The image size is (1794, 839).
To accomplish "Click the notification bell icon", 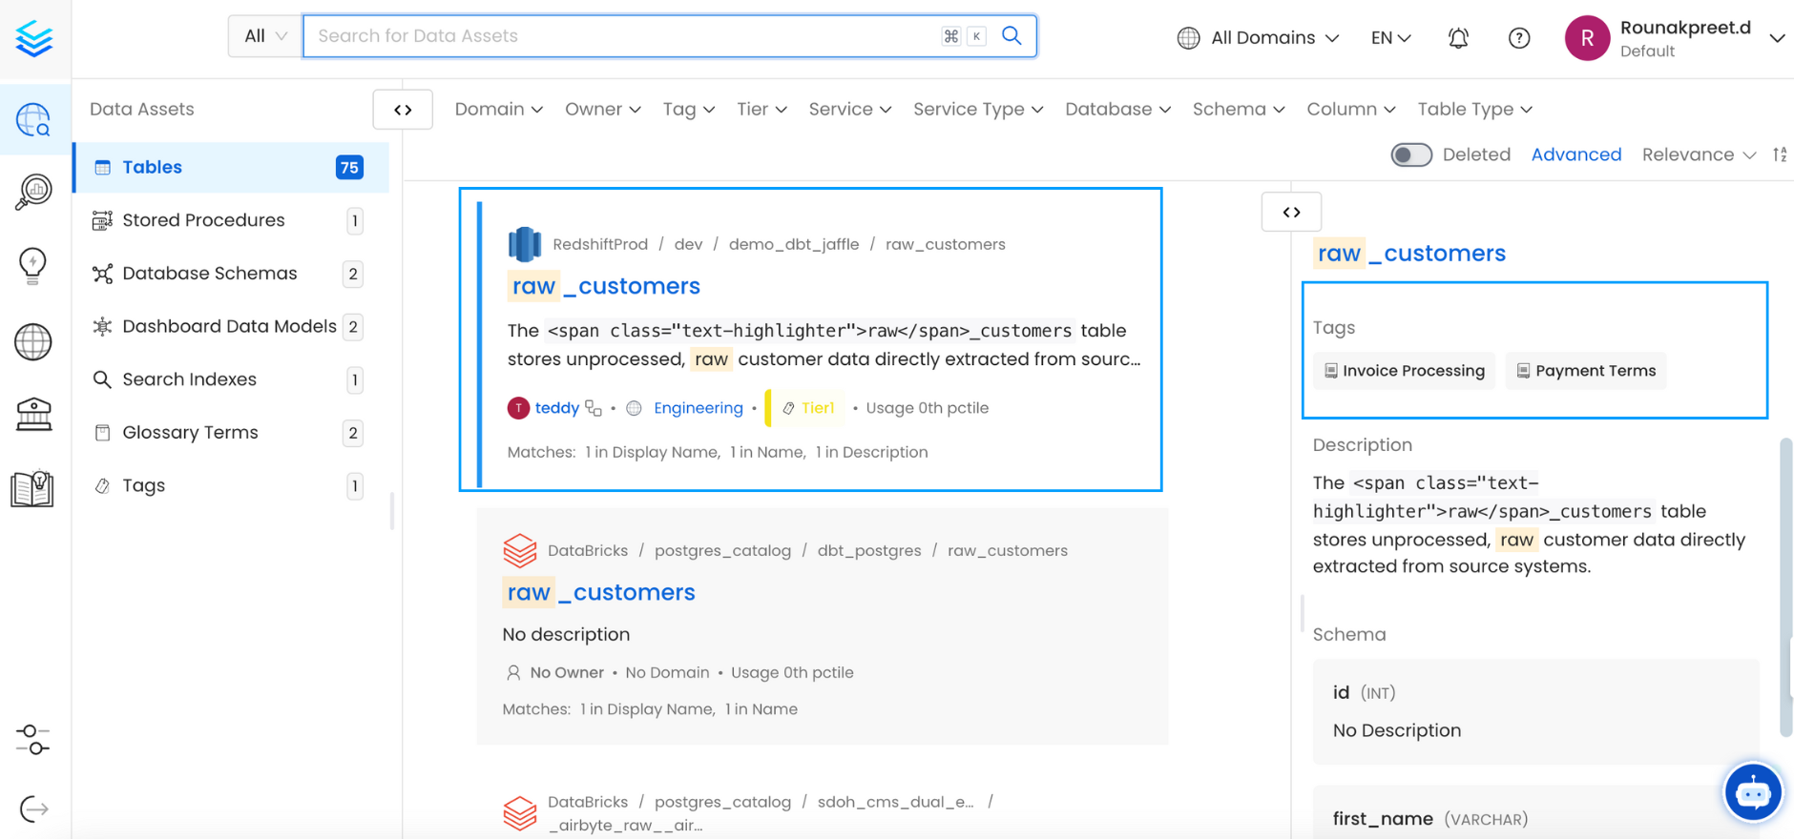I will (x=1458, y=38).
